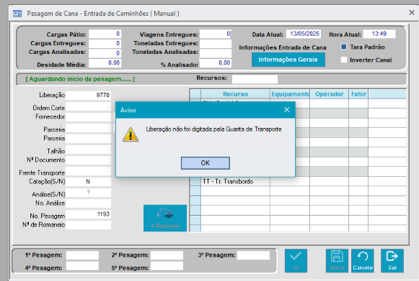Click the Desidade Média field showing 0,00
Image resolution: width=419 pixels, height=281 pixels.
click(x=105, y=63)
